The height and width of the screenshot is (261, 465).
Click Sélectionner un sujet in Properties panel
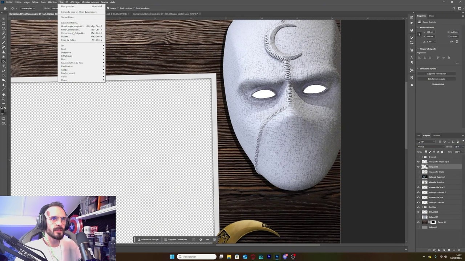(436, 79)
